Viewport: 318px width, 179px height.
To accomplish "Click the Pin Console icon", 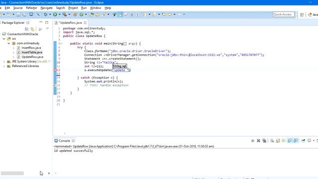I will point(303,141).
